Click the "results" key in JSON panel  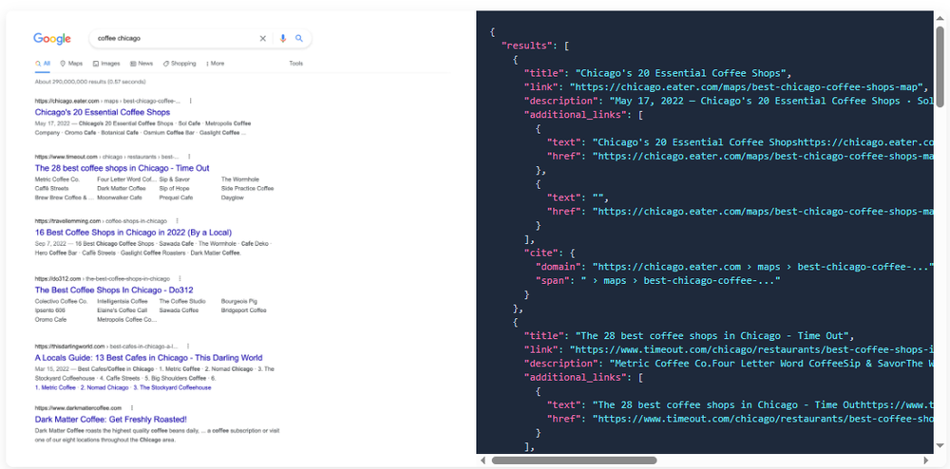click(527, 46)
